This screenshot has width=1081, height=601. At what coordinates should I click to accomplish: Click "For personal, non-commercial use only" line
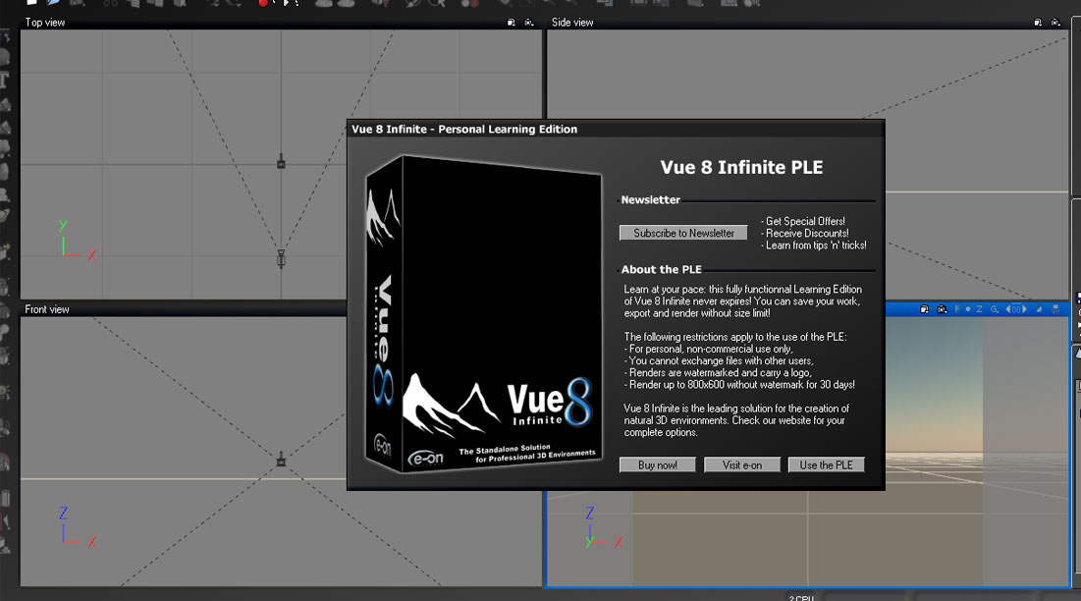click(x=709, y=349)
